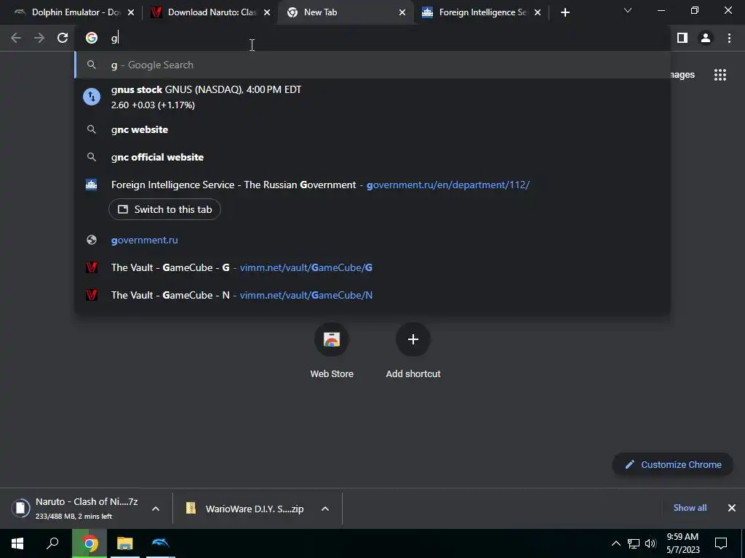This screenshot has height=558, width=745.
Task: Choose 'gnc website' suggestion
Action: click(x=372, y=129)
